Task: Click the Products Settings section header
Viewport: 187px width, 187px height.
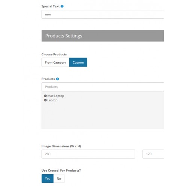Action: [102, 36]
